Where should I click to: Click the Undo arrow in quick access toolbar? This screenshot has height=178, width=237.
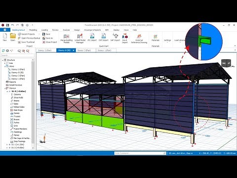12,25
